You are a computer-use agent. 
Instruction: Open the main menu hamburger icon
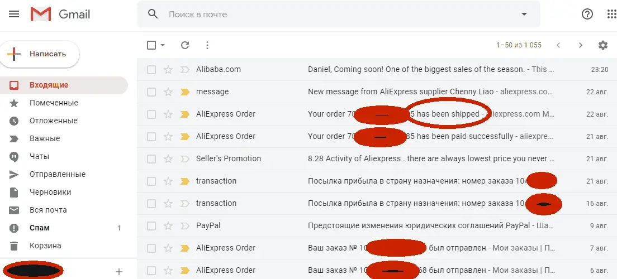pos(14,14)
